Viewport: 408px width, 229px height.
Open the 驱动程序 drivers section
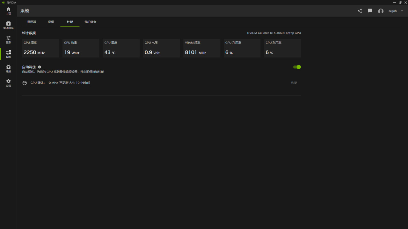8,25
